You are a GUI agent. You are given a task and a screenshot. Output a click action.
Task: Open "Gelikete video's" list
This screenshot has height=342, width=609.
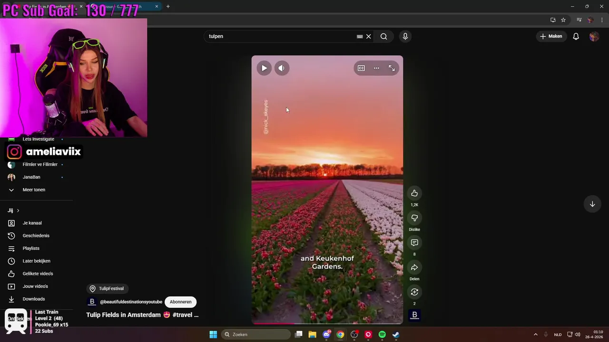(37, 274)
